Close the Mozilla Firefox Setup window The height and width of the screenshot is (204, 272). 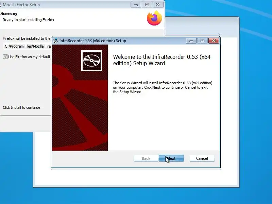click(x=158, y=5)
